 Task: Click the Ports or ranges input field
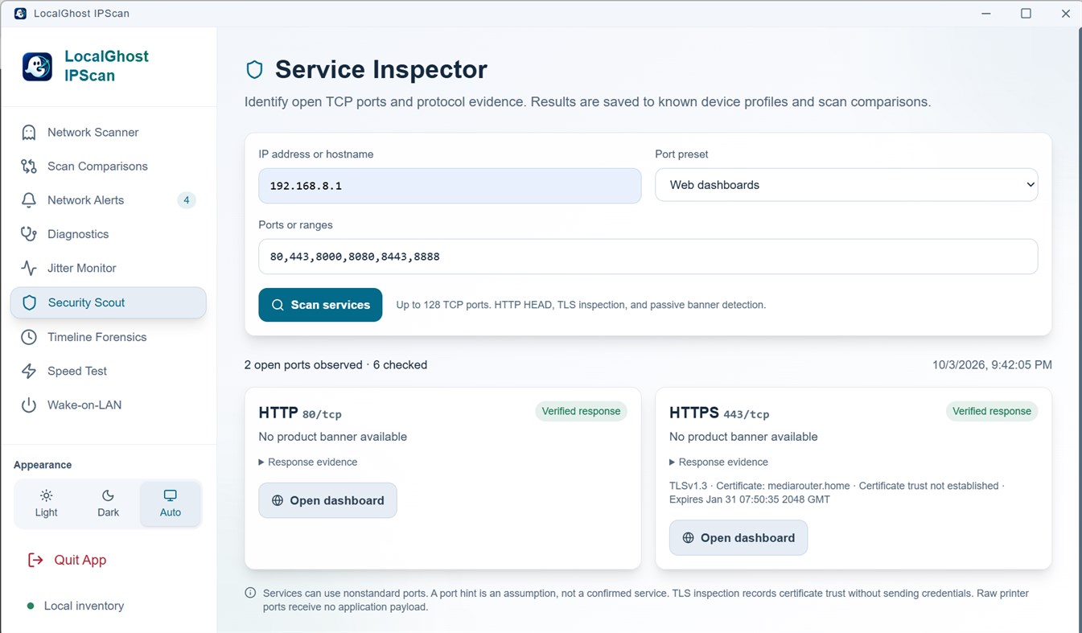click(648, 257)
